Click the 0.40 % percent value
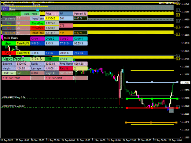The width and height of the screenshot is (191, 143). point(80,33)
